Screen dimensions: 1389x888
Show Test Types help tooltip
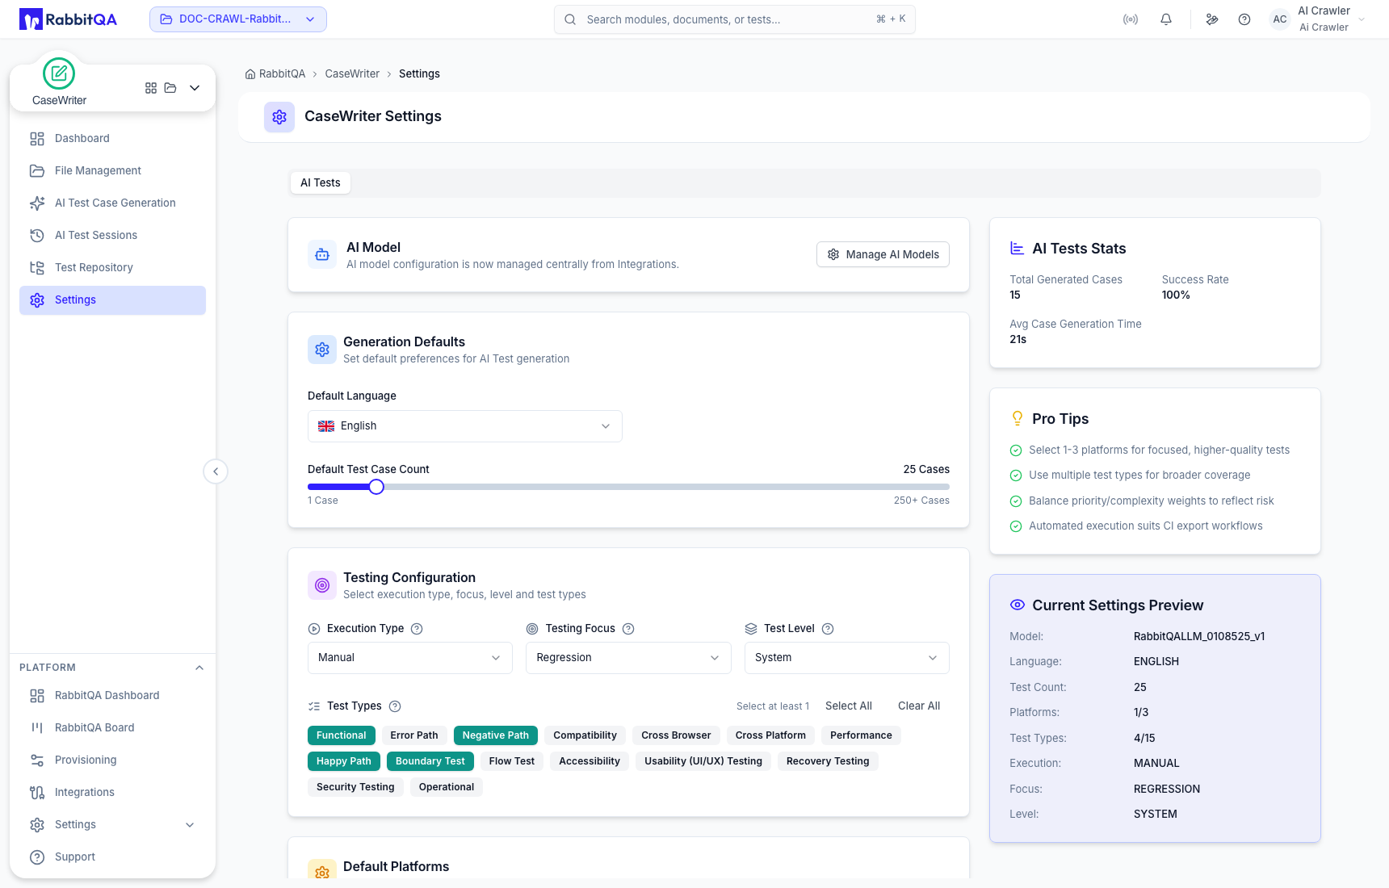395,706
